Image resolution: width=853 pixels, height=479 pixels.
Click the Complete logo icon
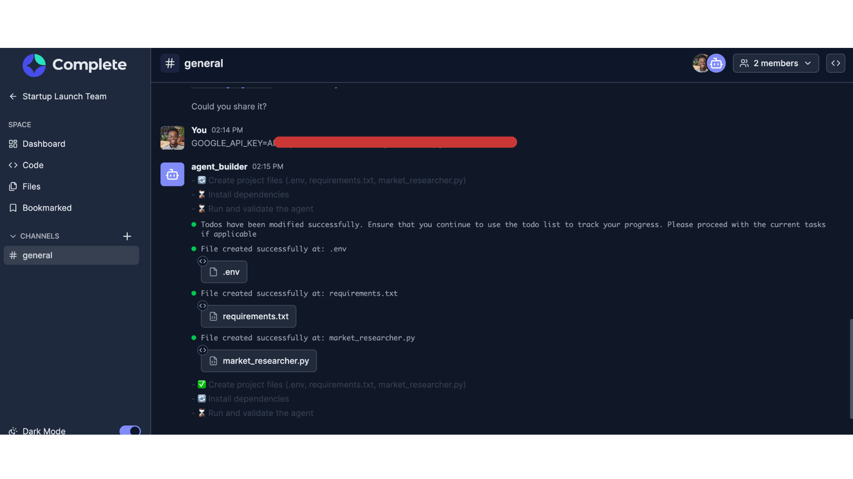[x=34, y=65]
